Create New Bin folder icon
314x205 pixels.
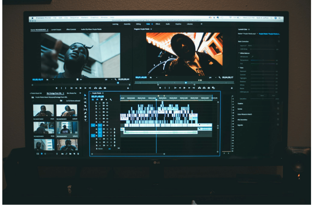[70, 154]
